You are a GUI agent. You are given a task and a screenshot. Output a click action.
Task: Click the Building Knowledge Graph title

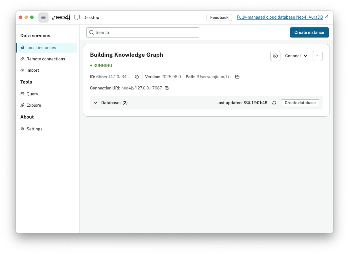tap(126, 55)
